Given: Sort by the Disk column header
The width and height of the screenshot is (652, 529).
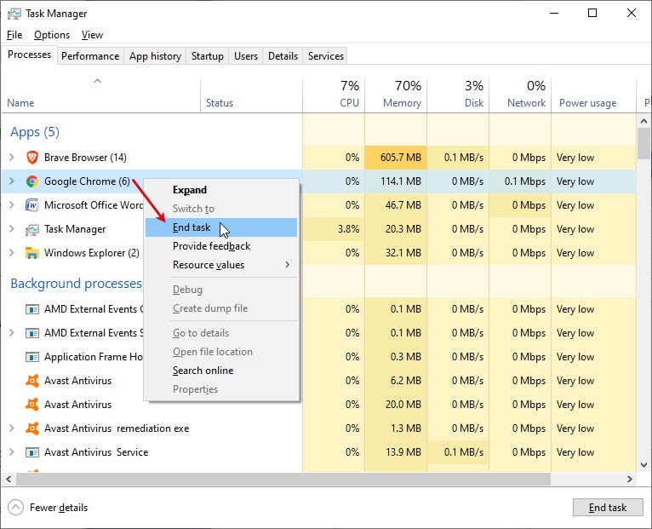Looking at the screenshot, I should tap(458, 95).
